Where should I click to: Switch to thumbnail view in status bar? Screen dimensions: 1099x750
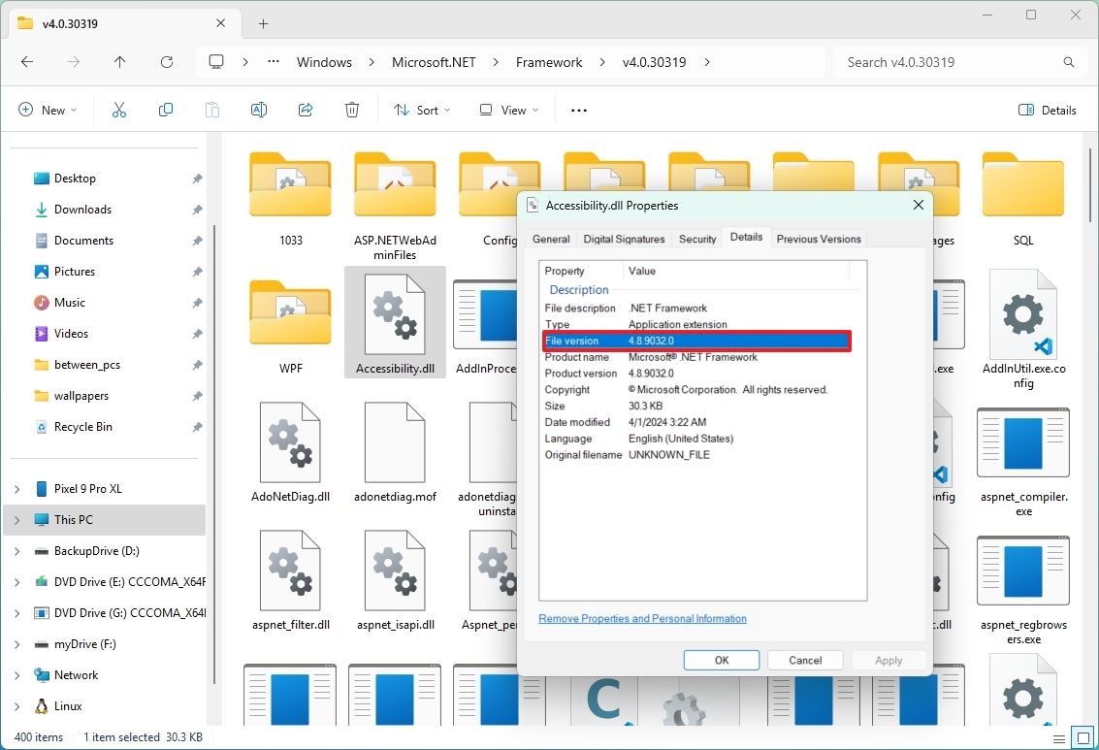(1081, 737)
